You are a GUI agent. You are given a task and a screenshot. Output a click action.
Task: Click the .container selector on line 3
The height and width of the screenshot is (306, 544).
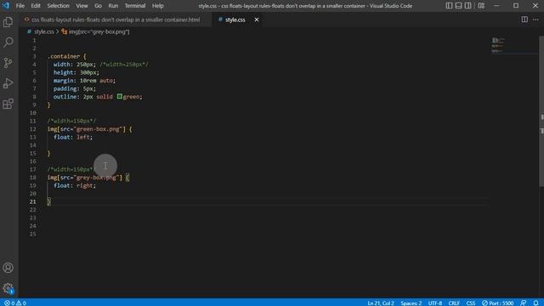[64, 56]
